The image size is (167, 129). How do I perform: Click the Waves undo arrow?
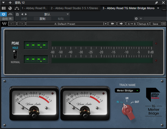pyautogui.click(x=12, y=24)
